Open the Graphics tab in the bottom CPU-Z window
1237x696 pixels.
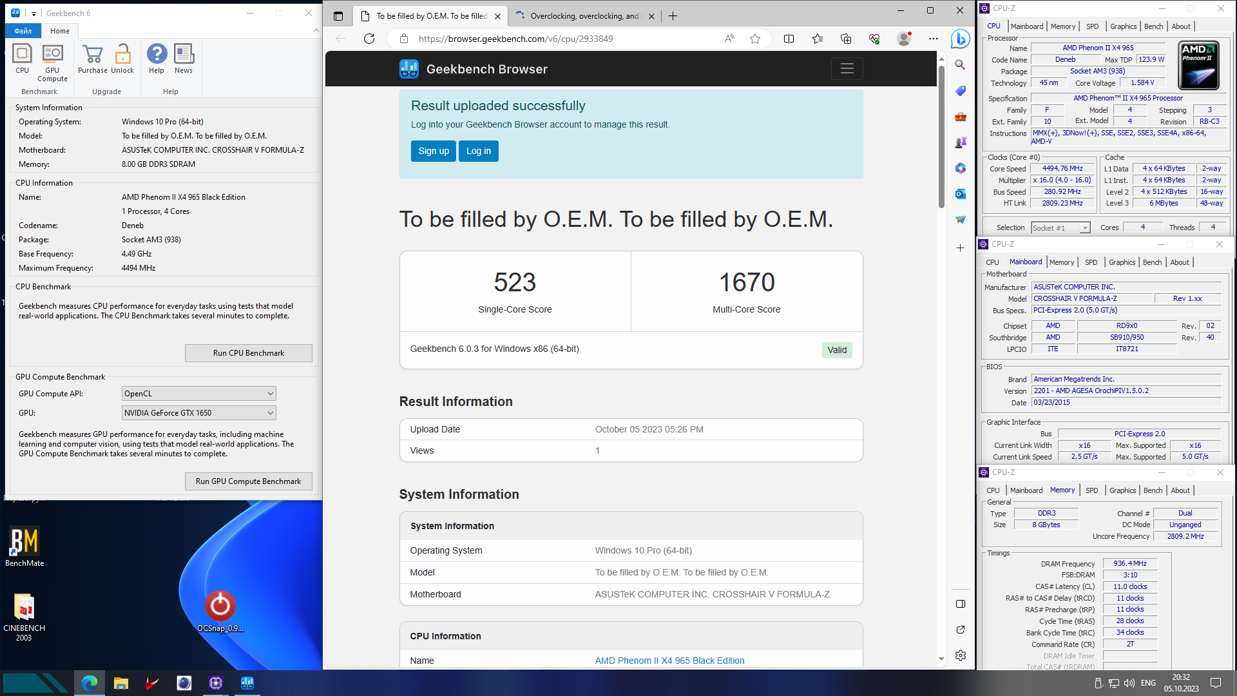[1122, 490]
